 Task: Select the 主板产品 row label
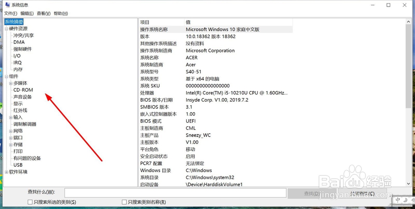[x=149, y=135]
